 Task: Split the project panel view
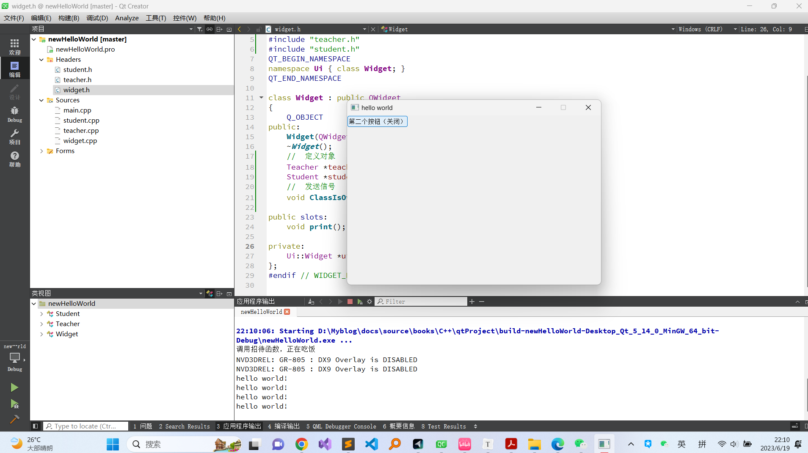[x=219, y=29]
